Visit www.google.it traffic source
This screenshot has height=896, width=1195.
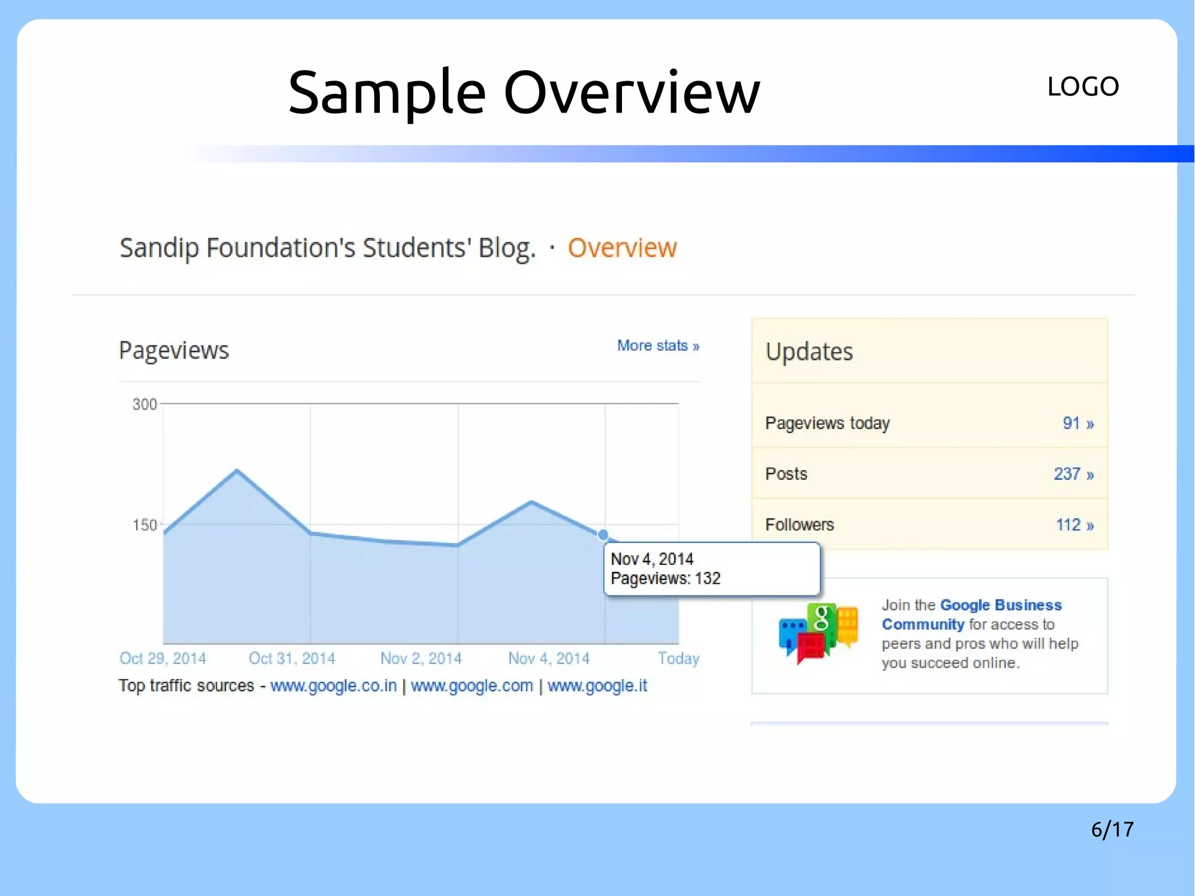[597, 685]
